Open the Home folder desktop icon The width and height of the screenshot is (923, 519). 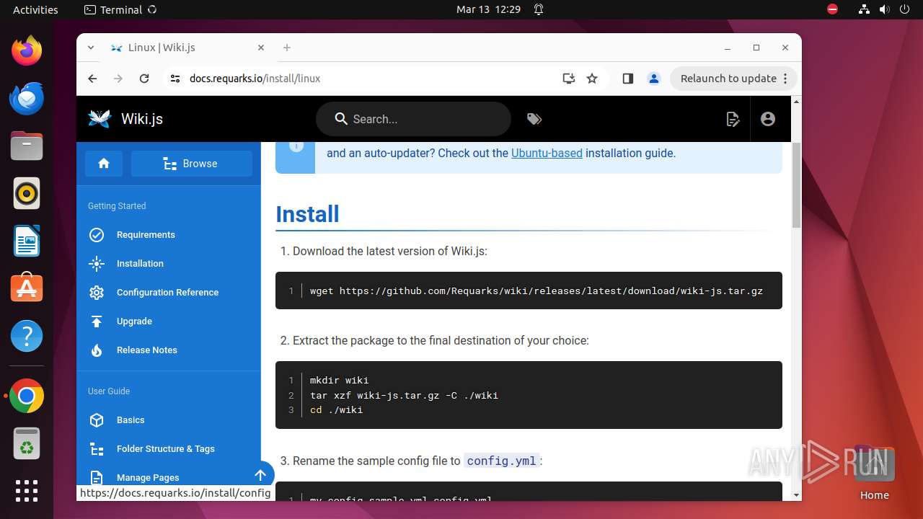pyautogui.click(x=874, y=474)
